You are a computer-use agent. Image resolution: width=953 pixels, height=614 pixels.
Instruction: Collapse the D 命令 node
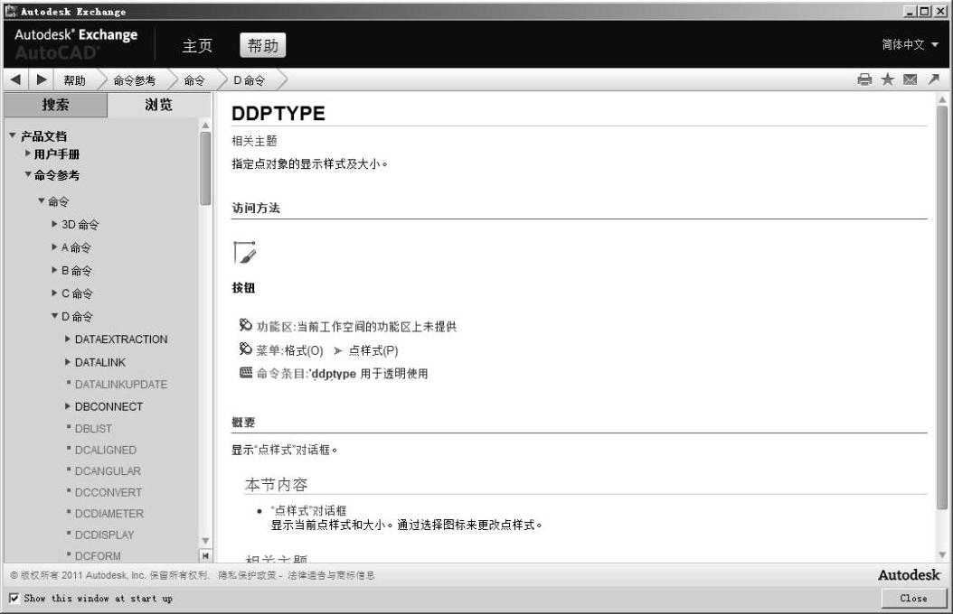[x=54, y=316]
